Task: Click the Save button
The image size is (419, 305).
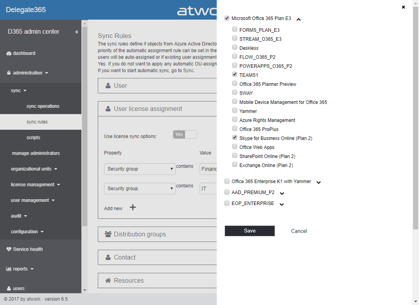Action: 250,231
